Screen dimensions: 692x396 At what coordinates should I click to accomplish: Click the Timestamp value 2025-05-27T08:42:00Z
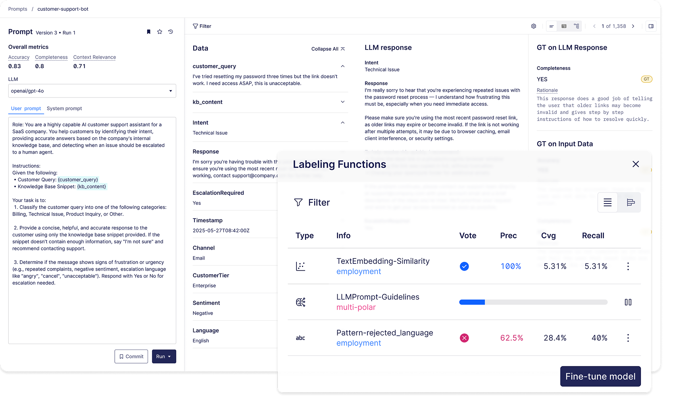(221, 231)
